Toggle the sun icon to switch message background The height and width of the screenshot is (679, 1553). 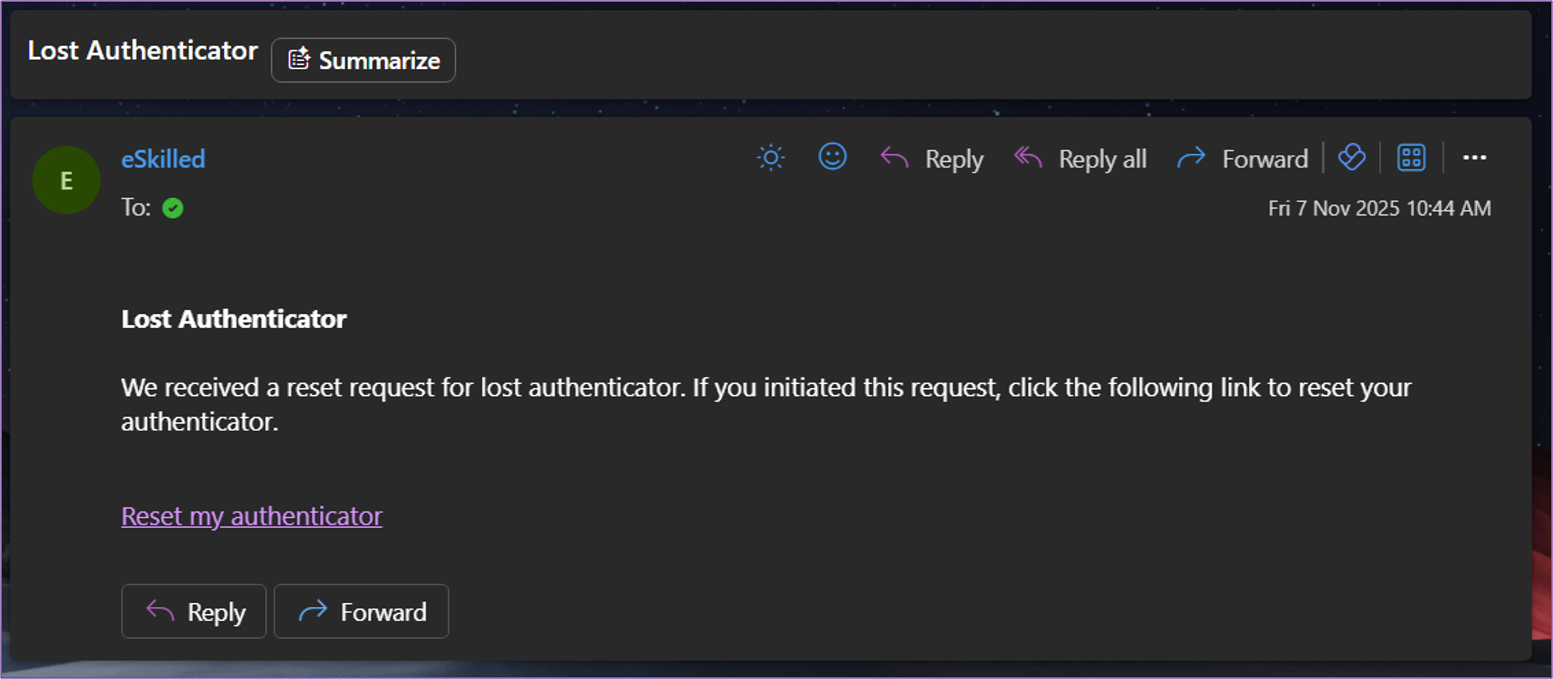(x=771, y=158)
